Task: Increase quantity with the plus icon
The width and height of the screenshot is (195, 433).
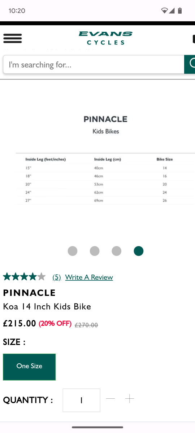Action: point(130,399)
